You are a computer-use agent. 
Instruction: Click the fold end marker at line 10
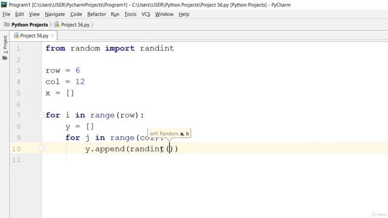pyautogui.click(x=41, y=148)
